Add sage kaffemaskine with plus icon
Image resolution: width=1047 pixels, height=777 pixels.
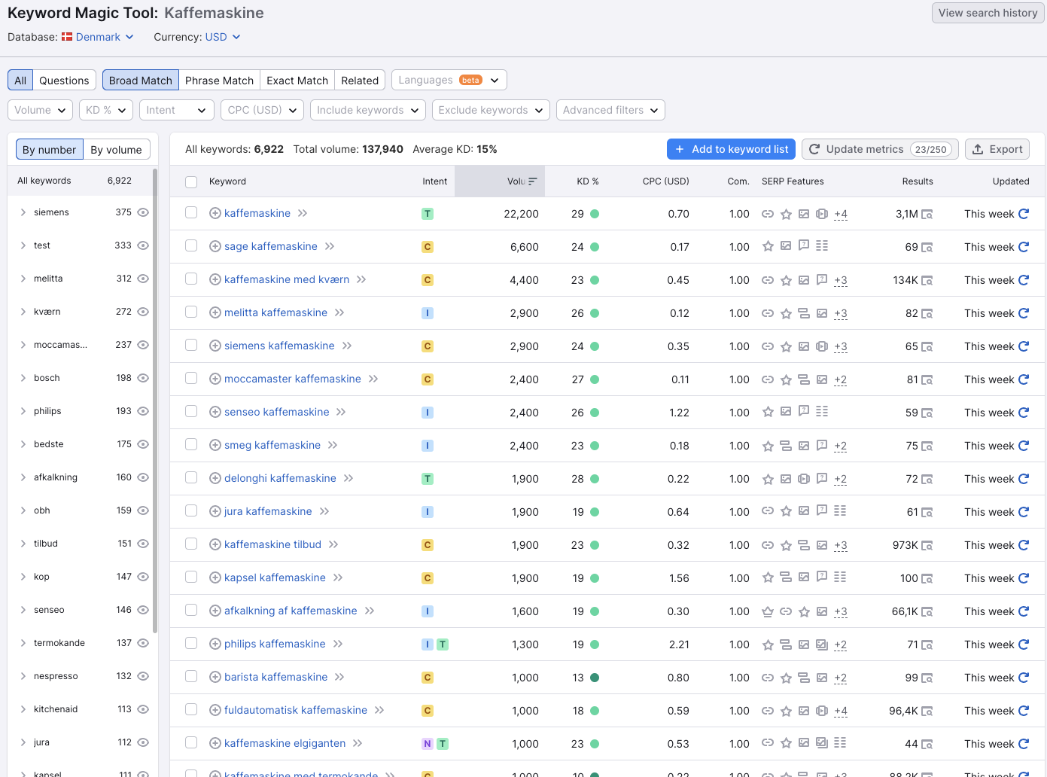coord(215,247)
